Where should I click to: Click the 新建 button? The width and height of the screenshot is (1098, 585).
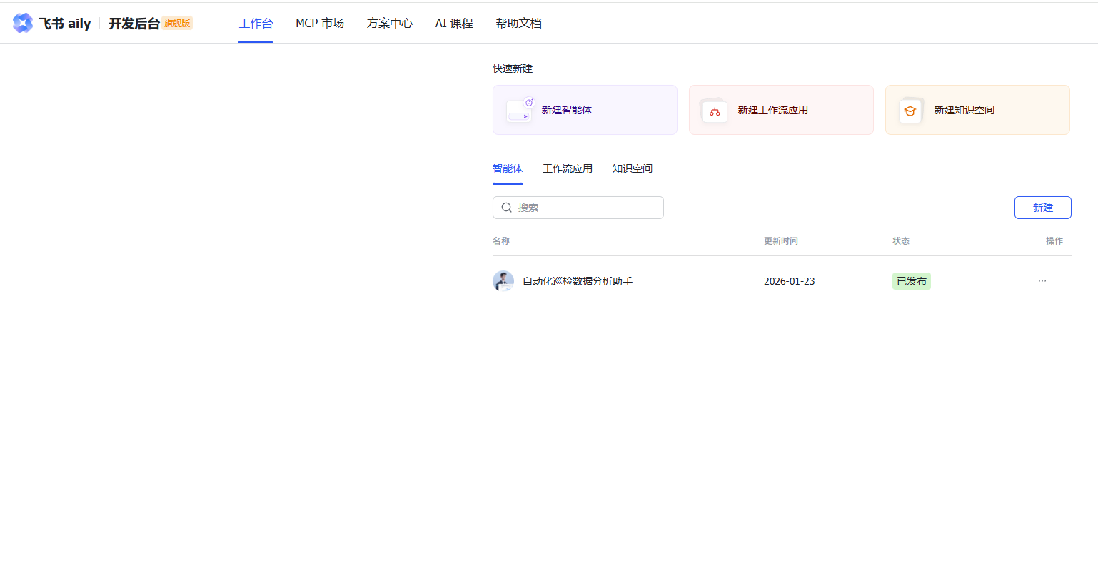(1042, 208)
